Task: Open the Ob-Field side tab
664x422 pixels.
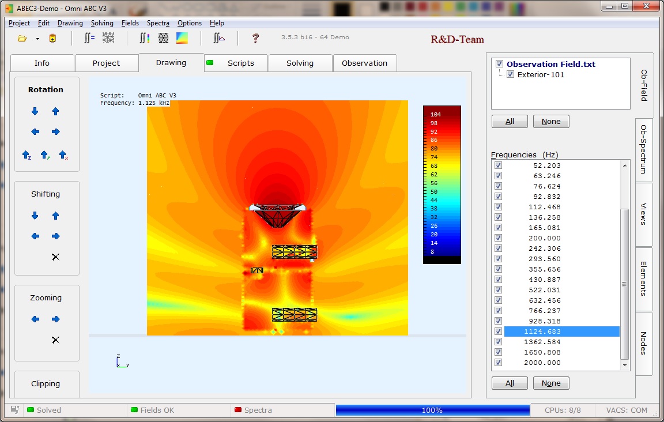Action: pos(644,85)
